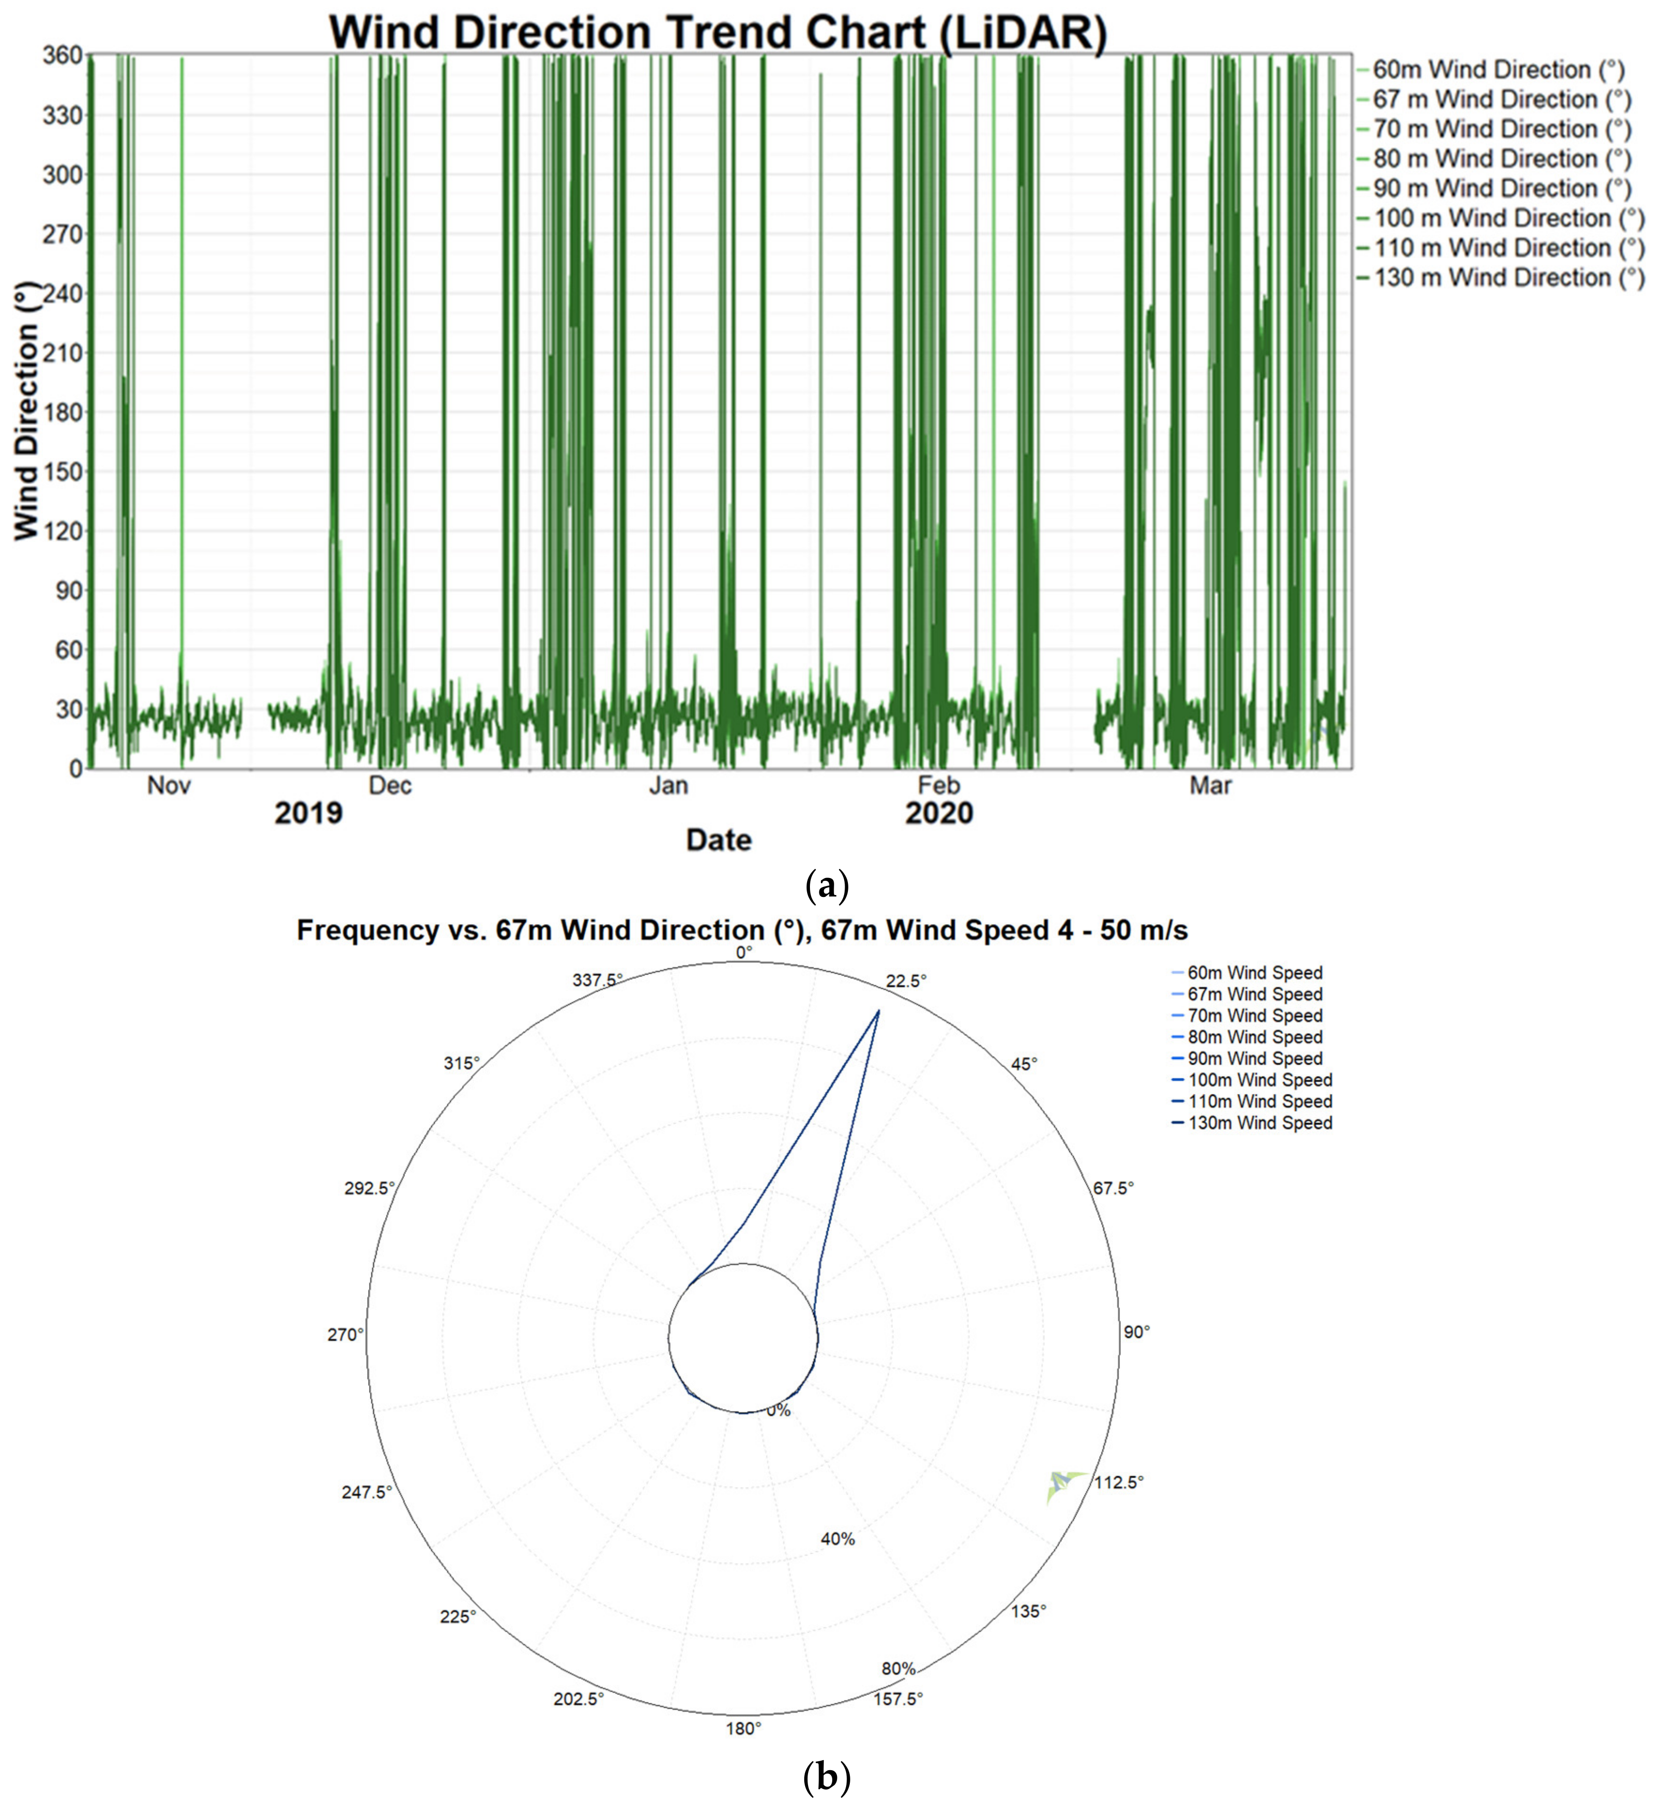
Task: Click the 360 value on the Y axis
Action: (62, 56)
